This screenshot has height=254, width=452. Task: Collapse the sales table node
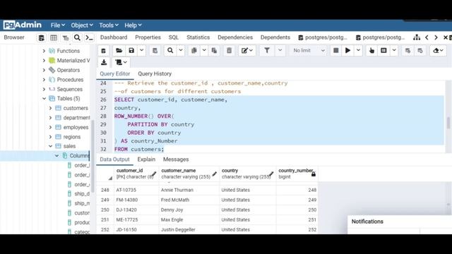coord(50,146)
